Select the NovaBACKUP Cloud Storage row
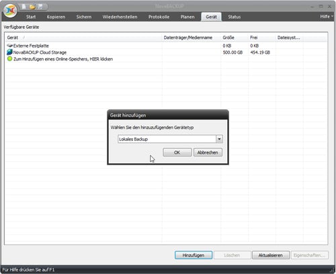Viewport: 336px width, 274px height. [x=166, y=52]
